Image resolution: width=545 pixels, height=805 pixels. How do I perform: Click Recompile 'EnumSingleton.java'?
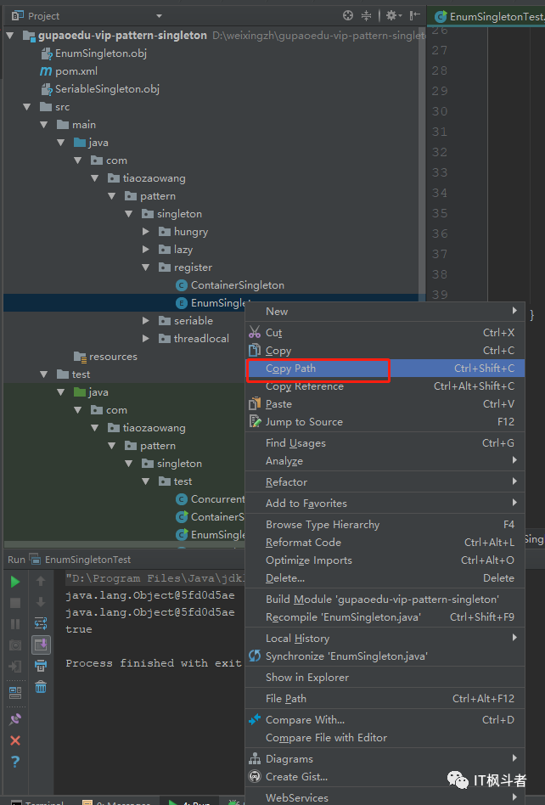pos(385,617)
